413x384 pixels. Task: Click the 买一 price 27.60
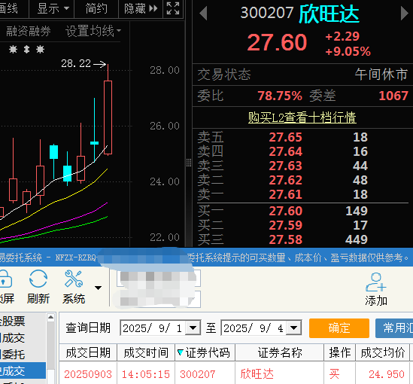point(286,211)
